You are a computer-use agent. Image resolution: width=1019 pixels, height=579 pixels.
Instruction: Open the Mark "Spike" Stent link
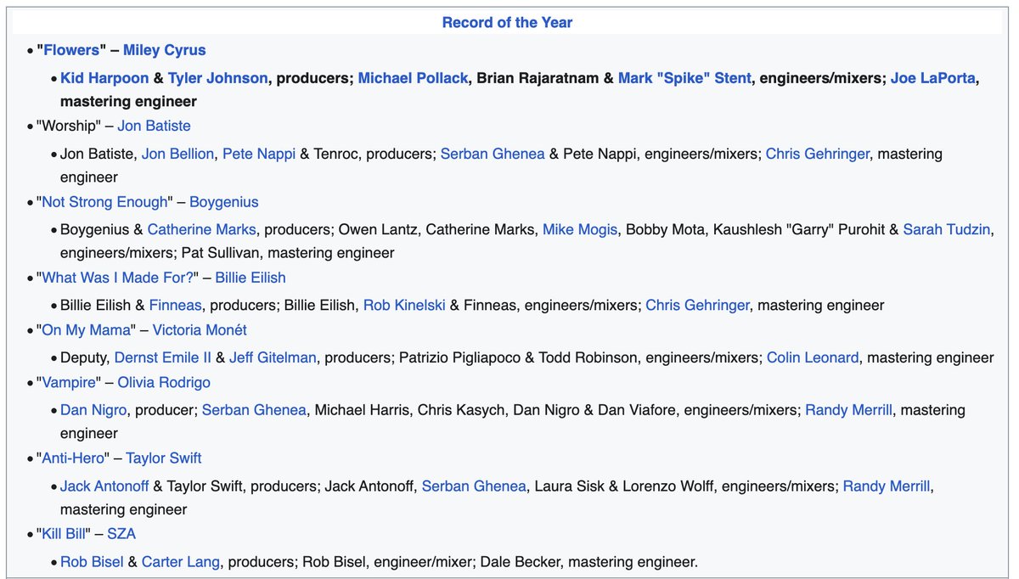(684, 78)
